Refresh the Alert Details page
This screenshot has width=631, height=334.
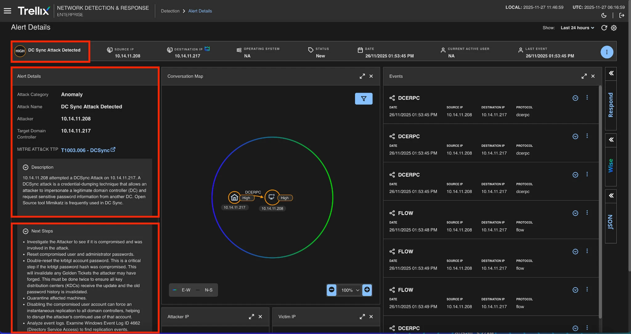point(604,28)
